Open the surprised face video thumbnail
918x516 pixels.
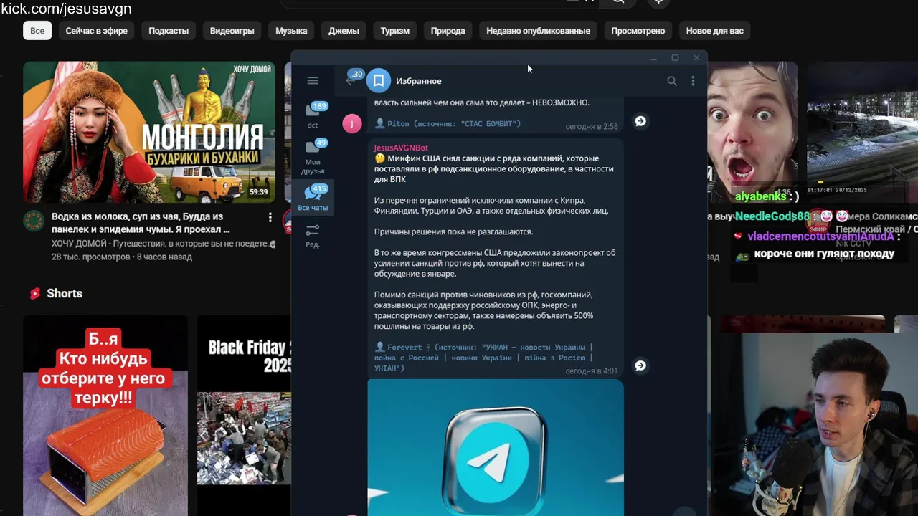tap(752, 132)
